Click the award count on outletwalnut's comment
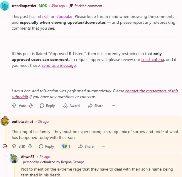 66,146
